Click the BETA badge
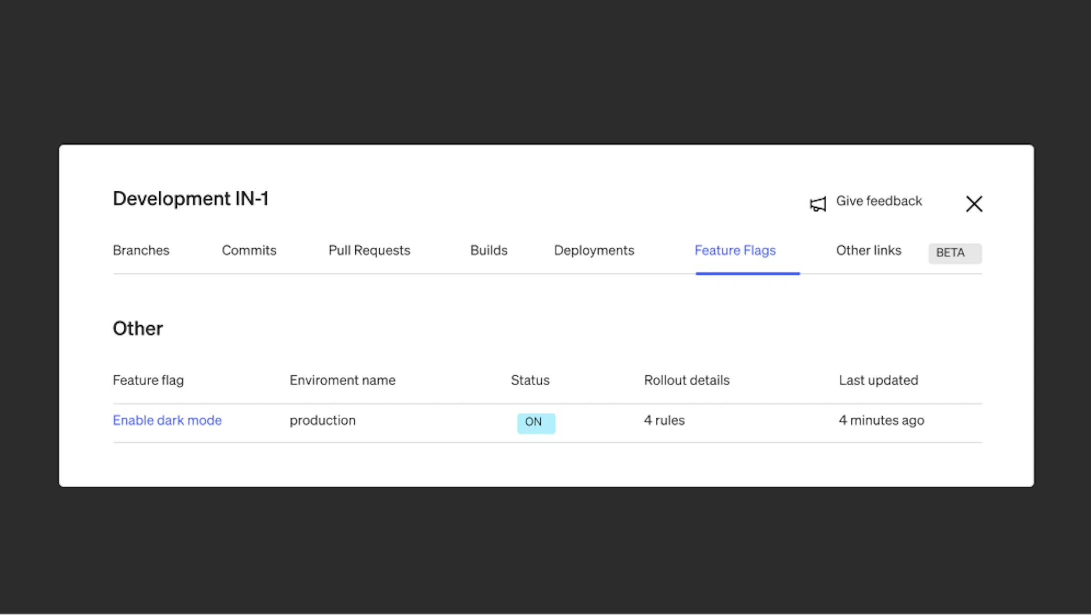1091x615 pixels. [x=954, y=253]
